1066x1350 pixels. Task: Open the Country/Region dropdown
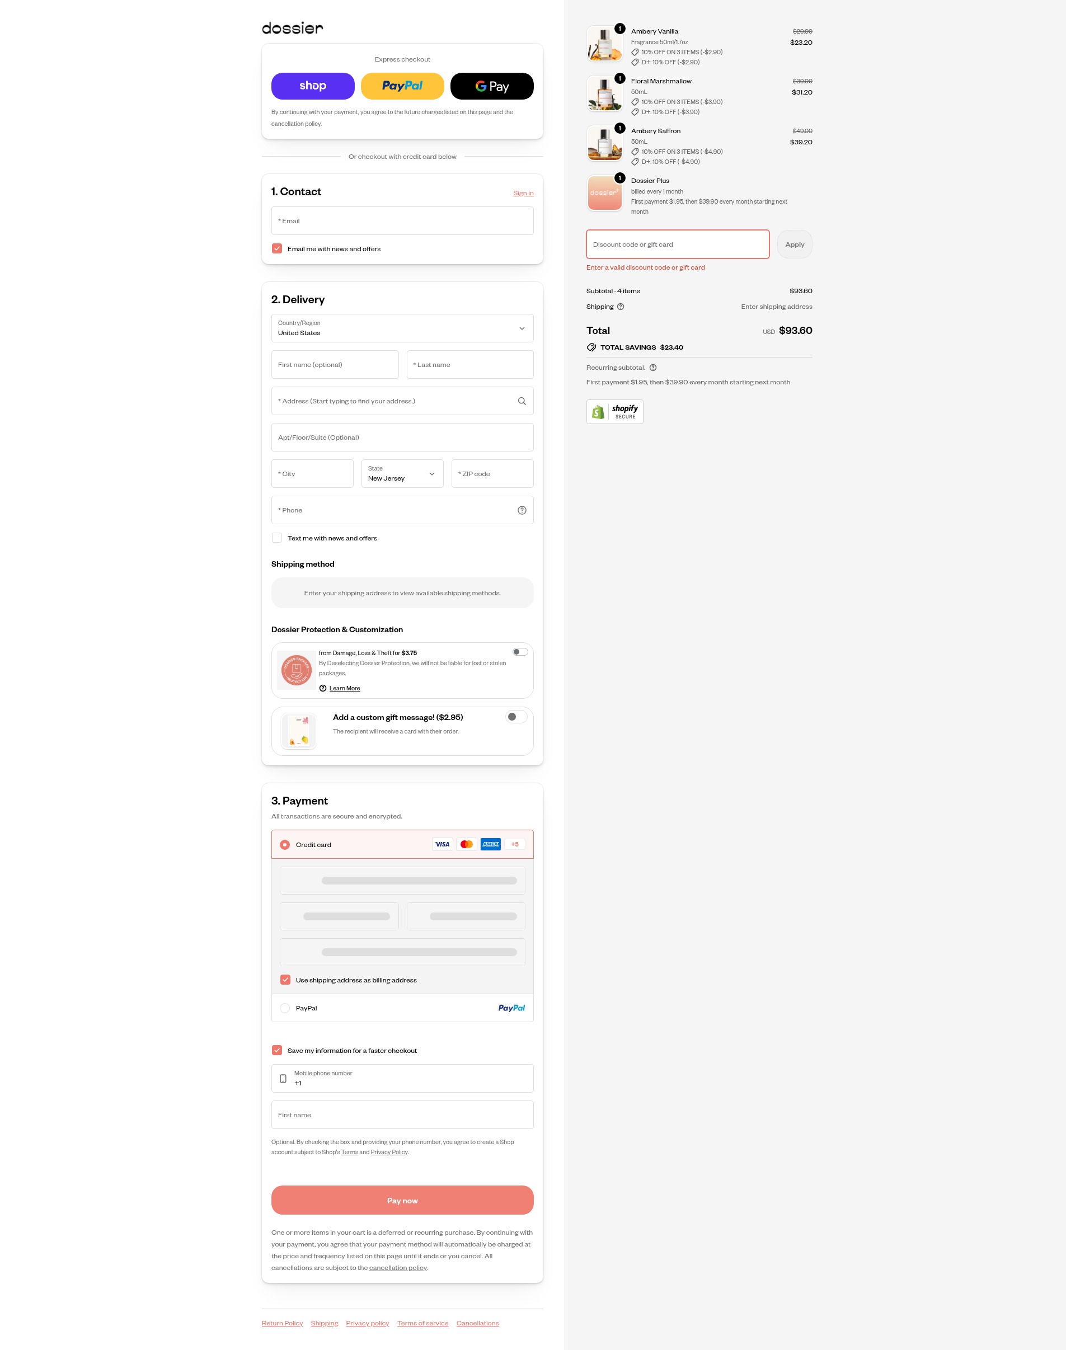402,328
